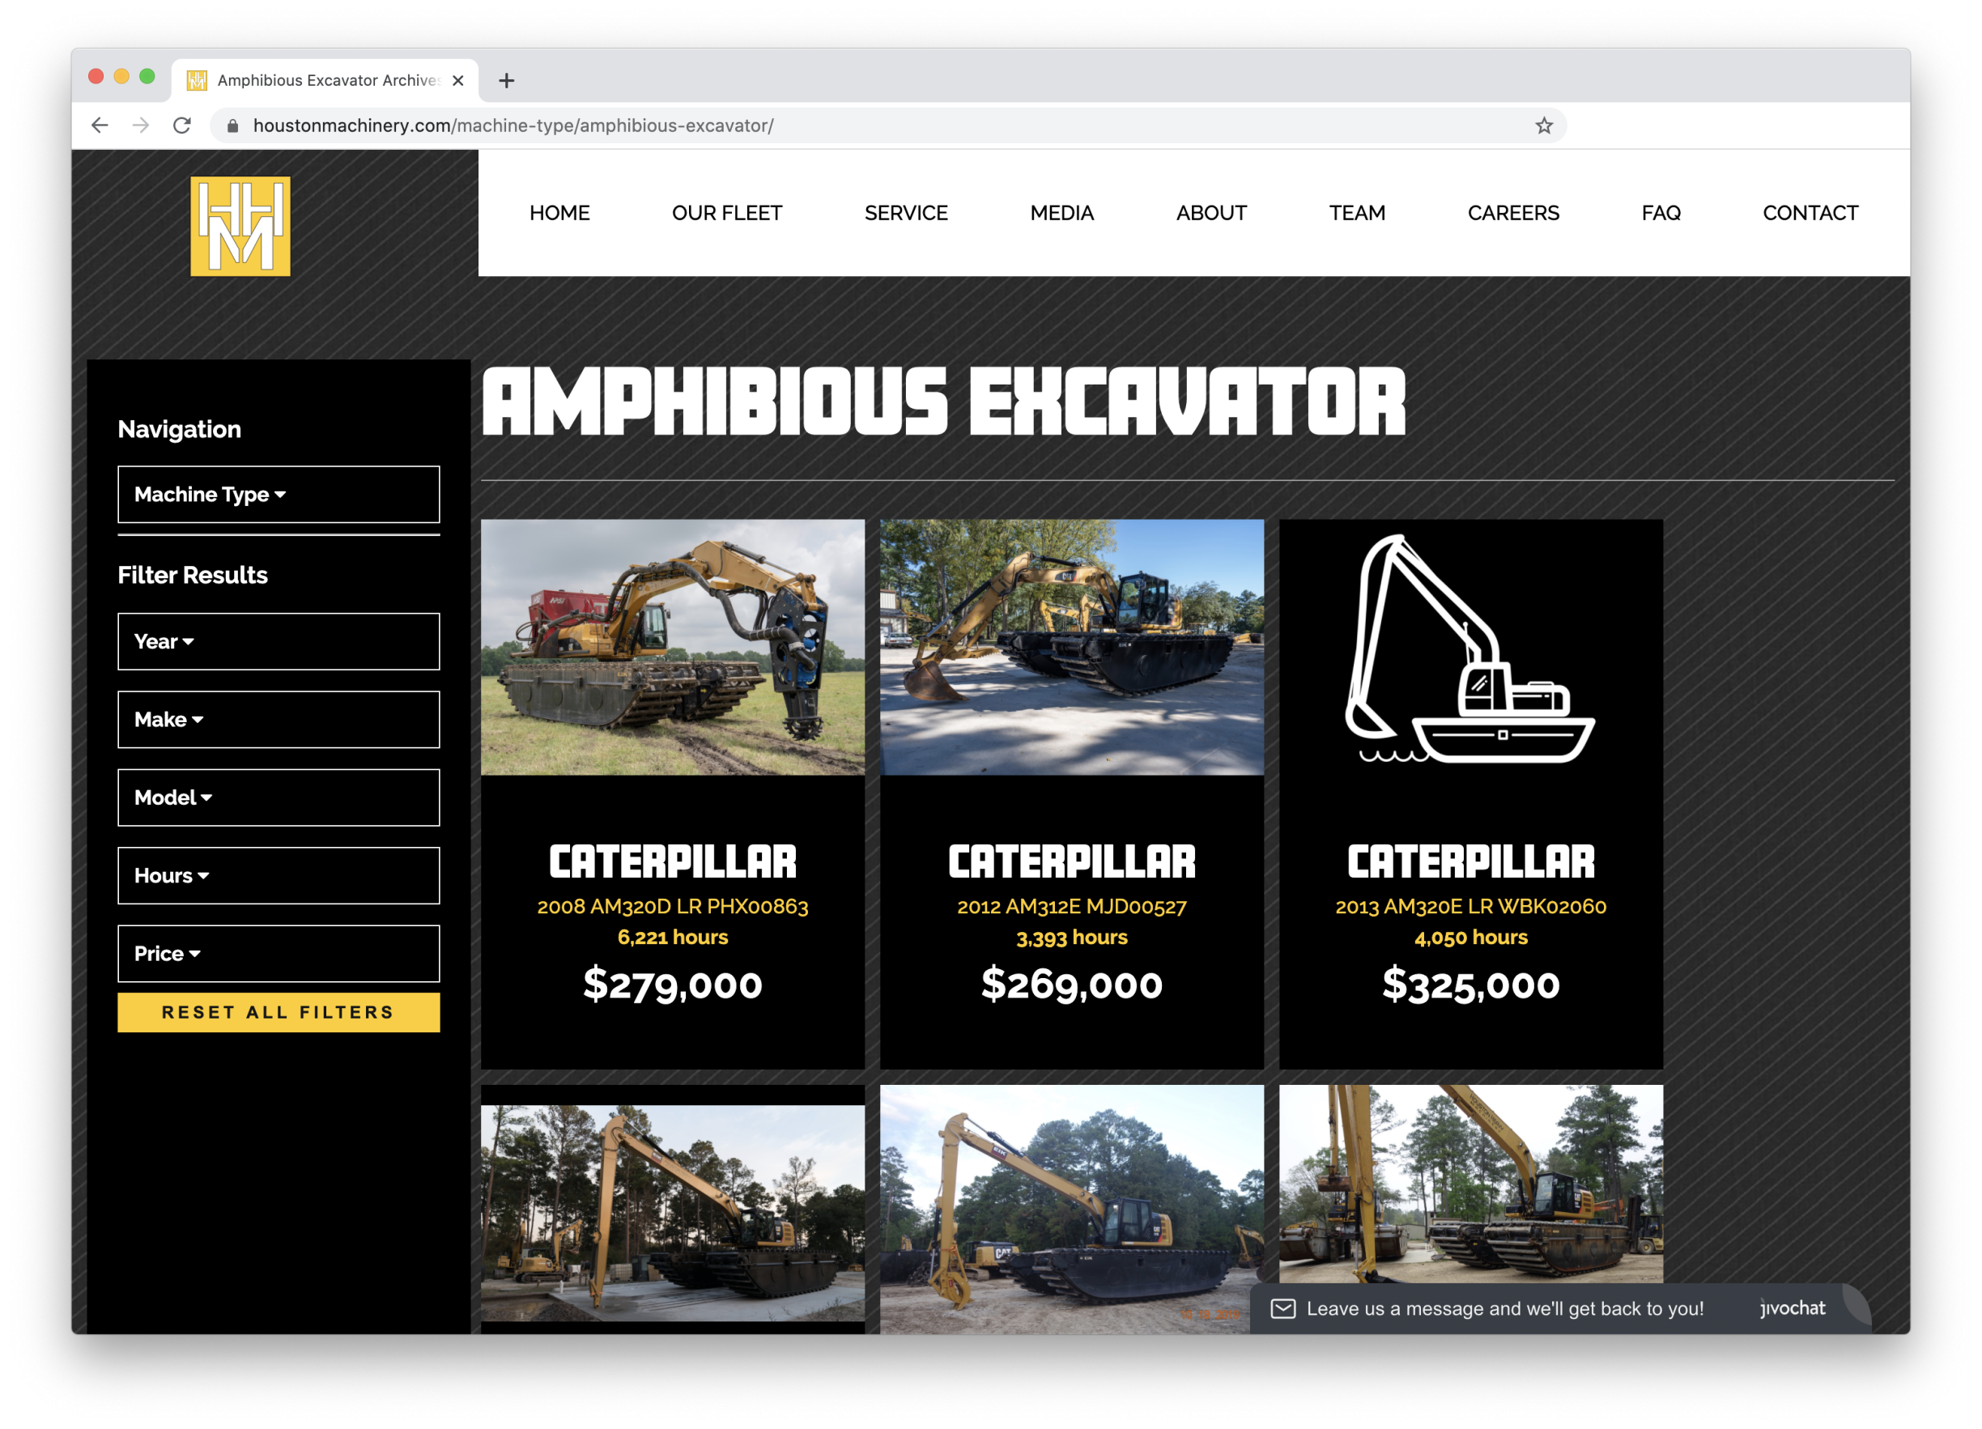1982x1429 pixels.
Task: Open the Year filter dropdown
Action: (278, 641)
